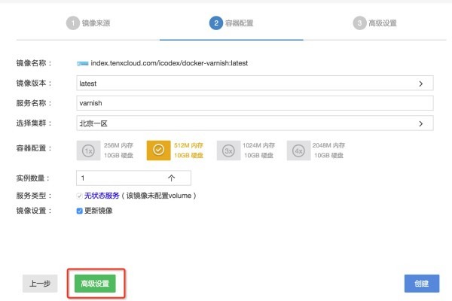Click the image icon beside index.tenxcloud.com
Screen dimensions: 452x301
[x=82, y=62]
